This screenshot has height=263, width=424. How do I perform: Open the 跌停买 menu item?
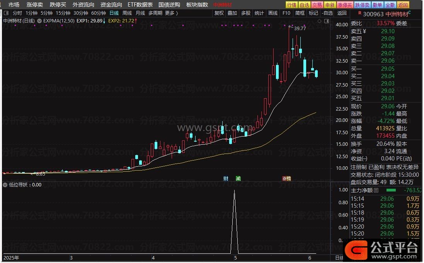pyautogui.click(x=58, y=5)
